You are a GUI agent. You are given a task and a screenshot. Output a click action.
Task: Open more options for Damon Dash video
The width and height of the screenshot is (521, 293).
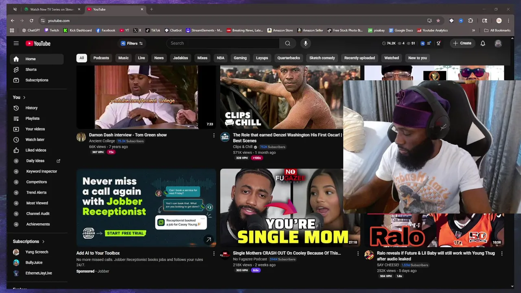click(x=214, y=135)
